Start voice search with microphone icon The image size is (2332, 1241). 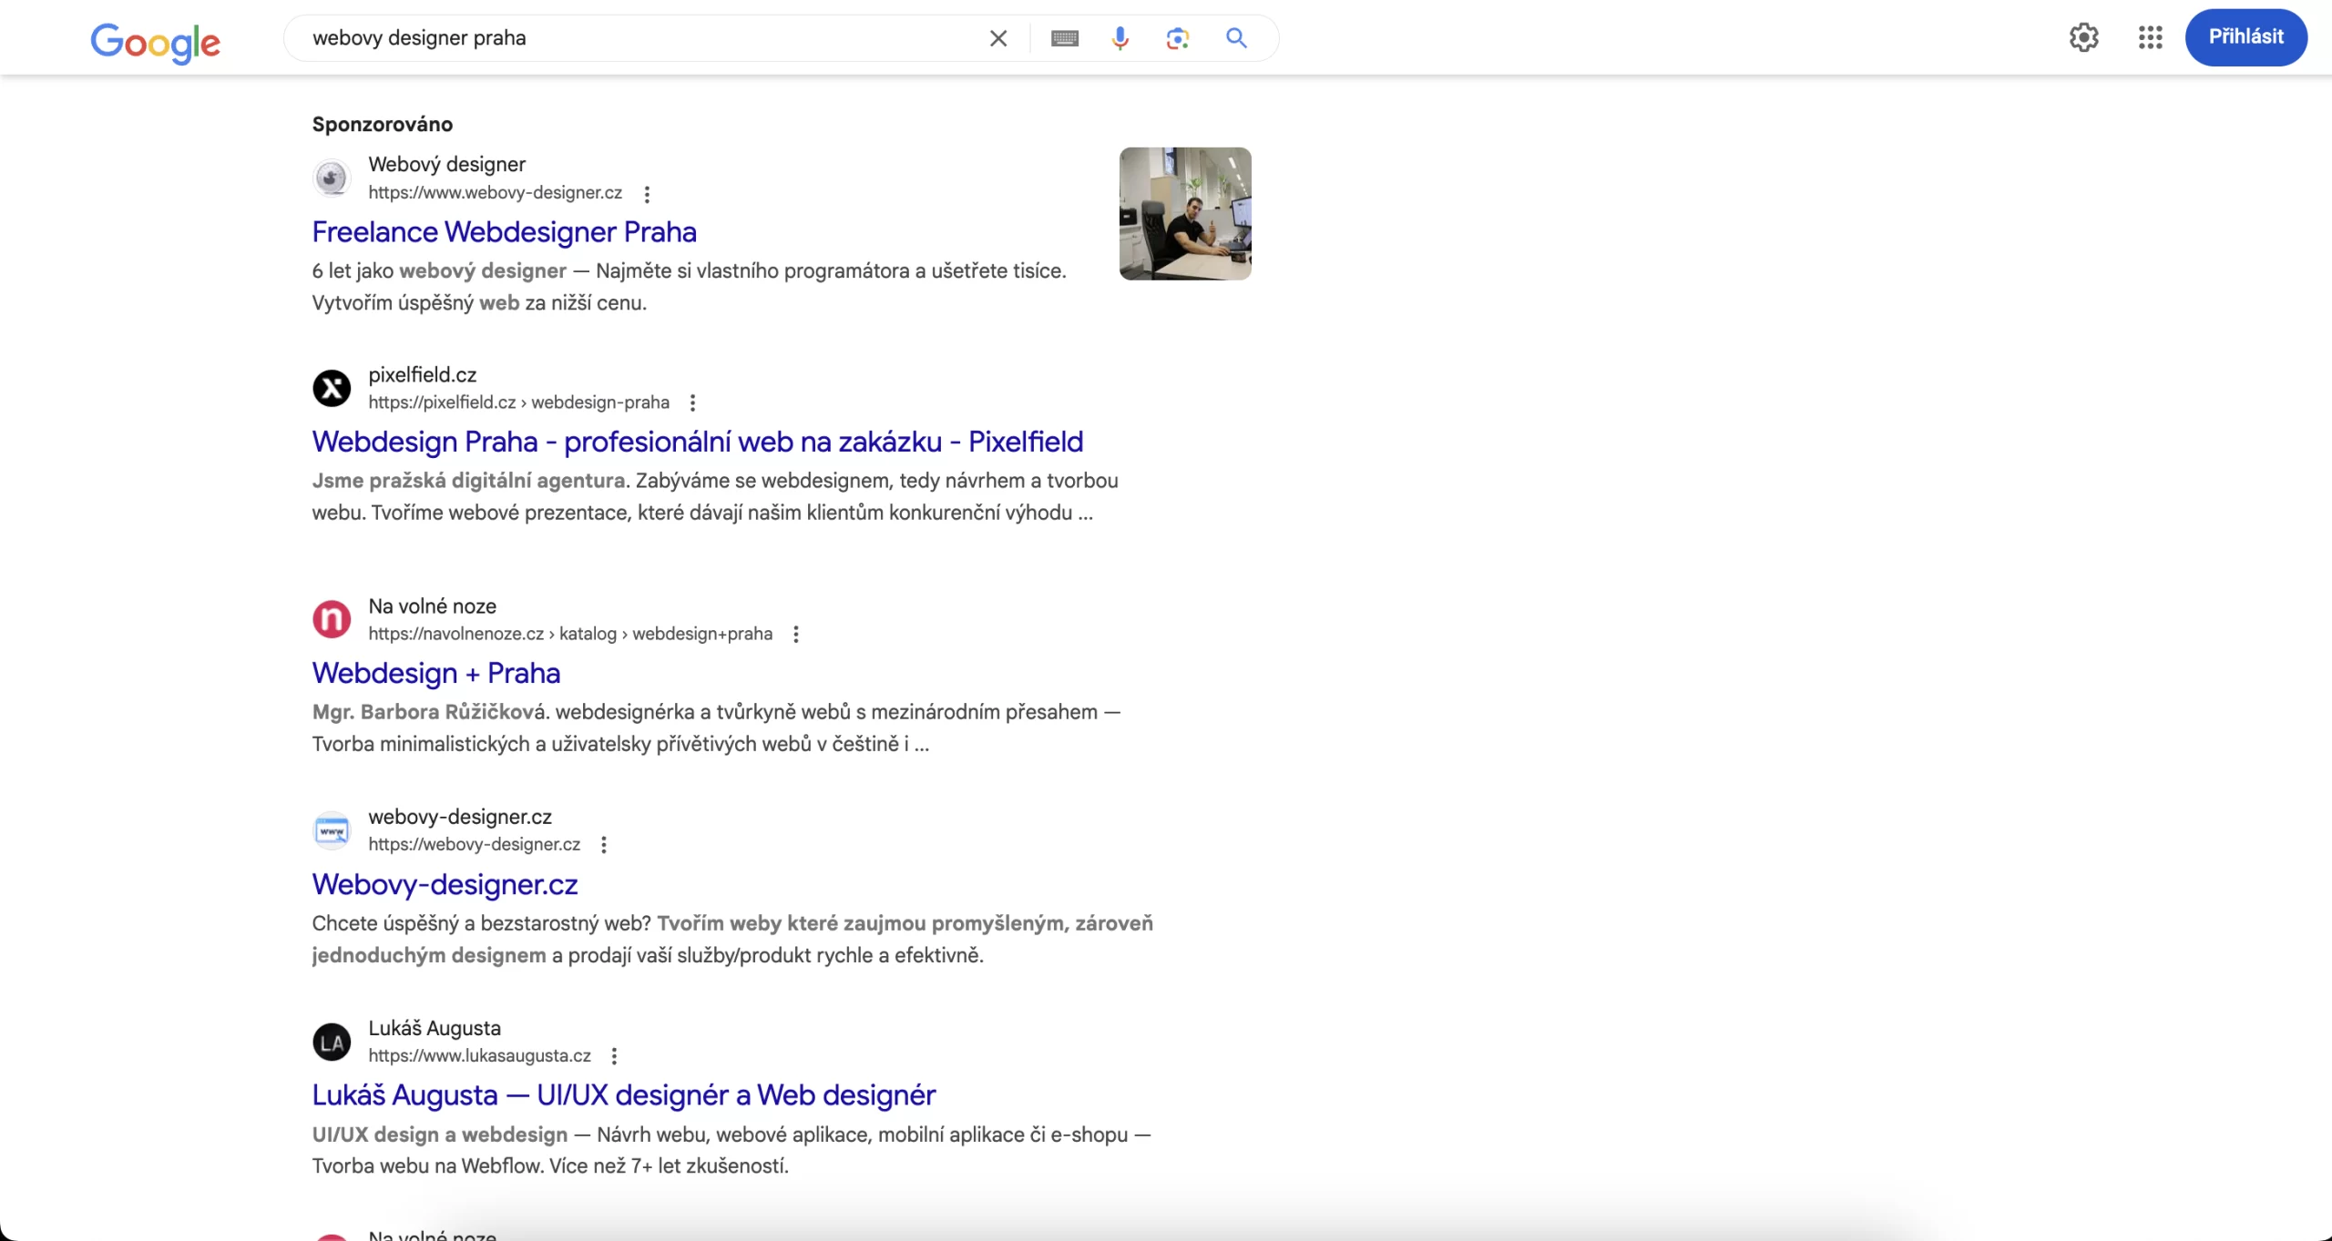[x=1120, y=38]
